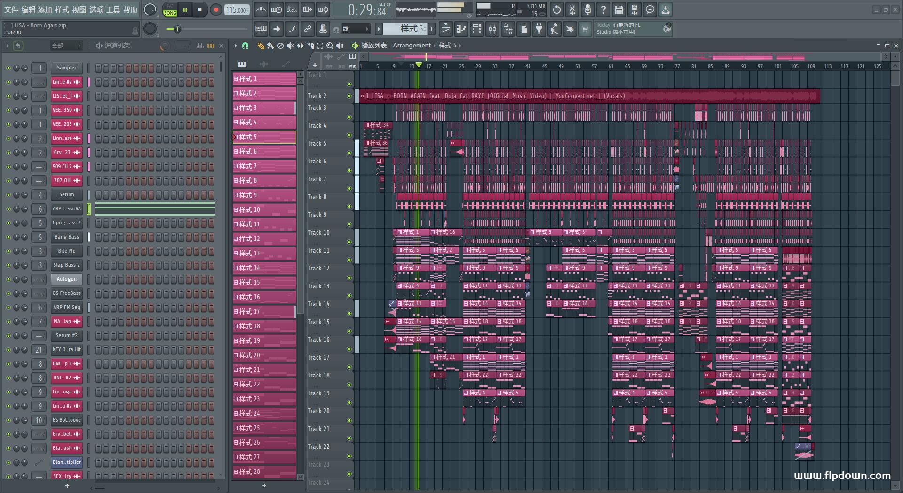Image resolution: width=903 pixels, height=493 pixels.
Task: Click the FL Studio update news notification
Action: pyautogui.click(x=634, y=29)
